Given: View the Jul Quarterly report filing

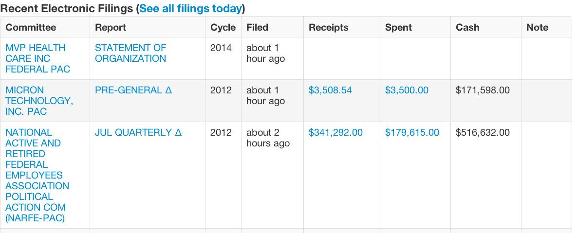Looking at the screenshot, I should (x=138, y=132).
